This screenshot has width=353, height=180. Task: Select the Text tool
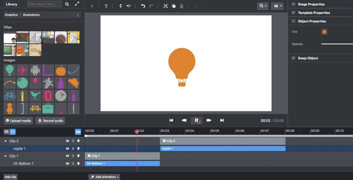click(x=106, y=6)
